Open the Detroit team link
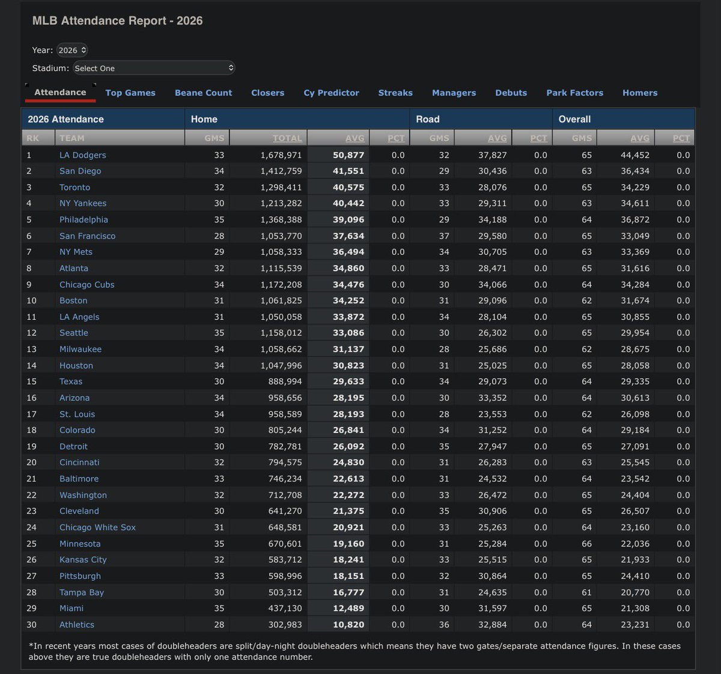The width and height of the screenshot is (721, 674). (73, 447)
